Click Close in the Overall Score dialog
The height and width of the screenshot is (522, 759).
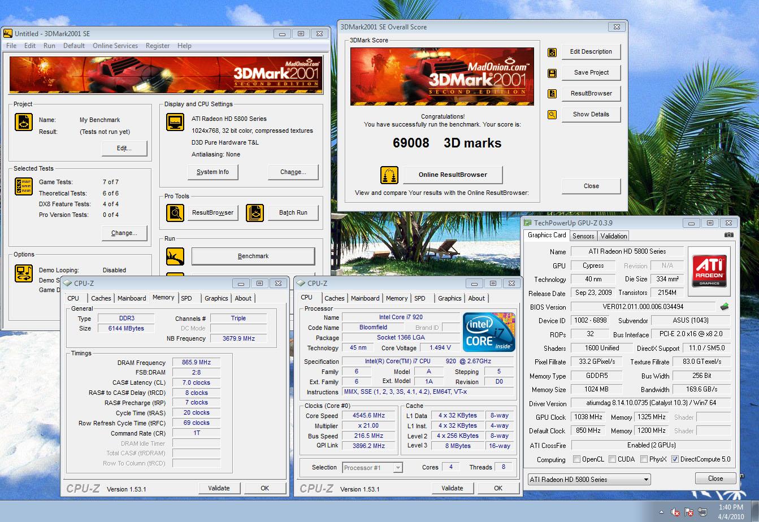(591, 186)
